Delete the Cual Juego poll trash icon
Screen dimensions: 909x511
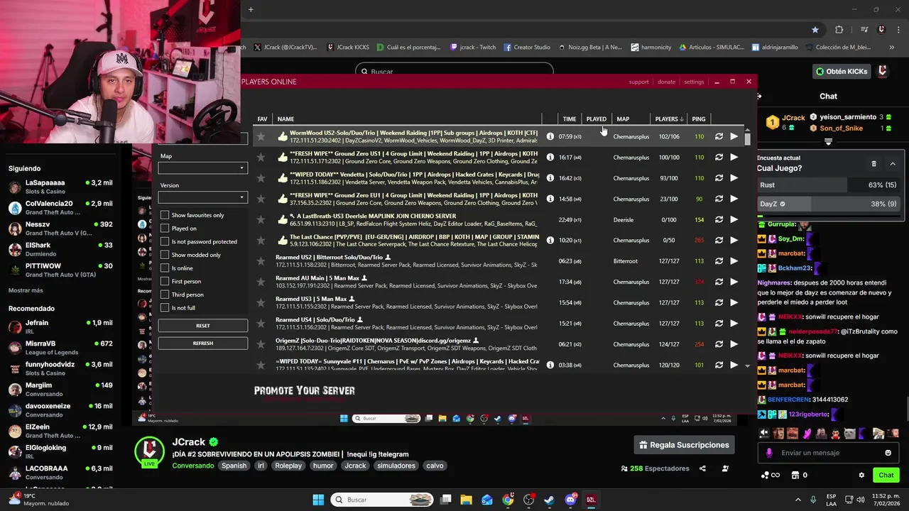pos(873,164)
